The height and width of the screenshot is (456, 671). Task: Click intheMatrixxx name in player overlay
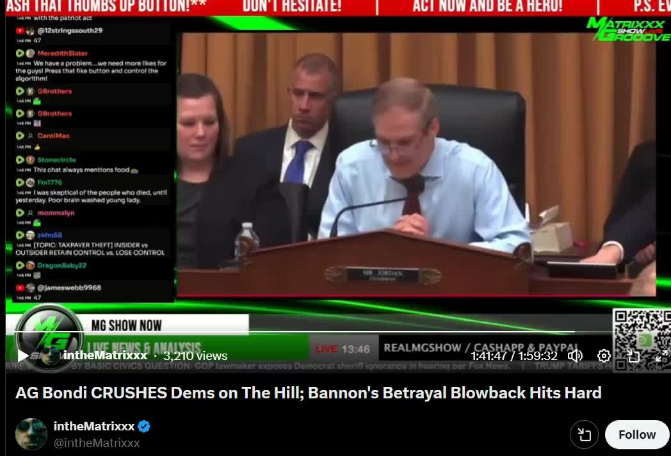105,355
